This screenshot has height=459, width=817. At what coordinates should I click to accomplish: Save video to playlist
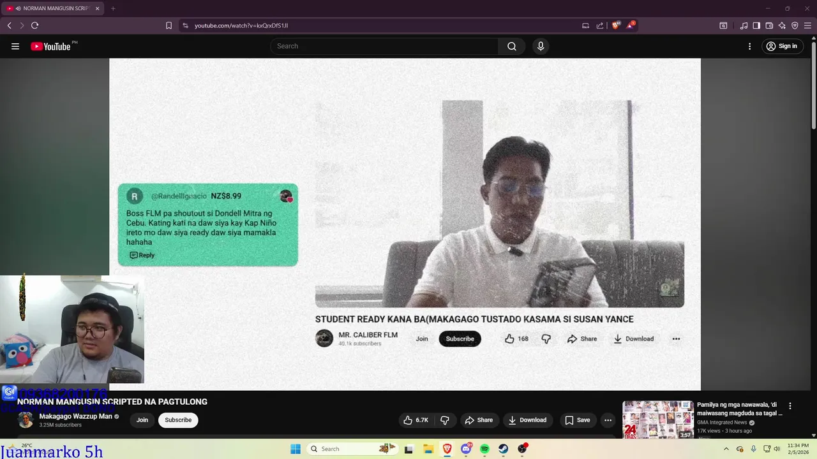577,420
